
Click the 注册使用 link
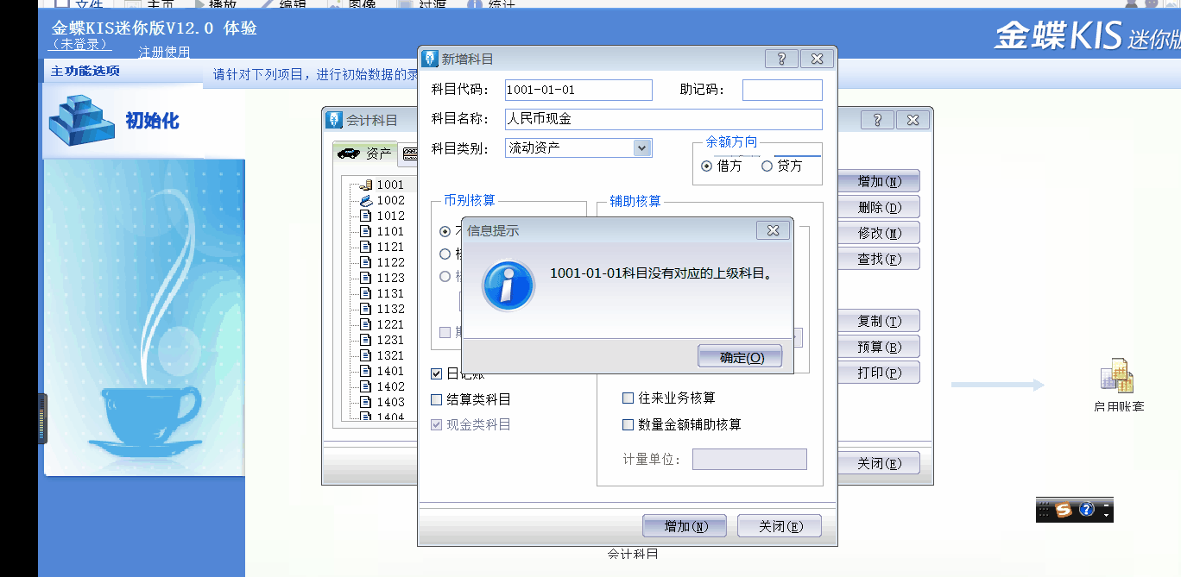164,52
